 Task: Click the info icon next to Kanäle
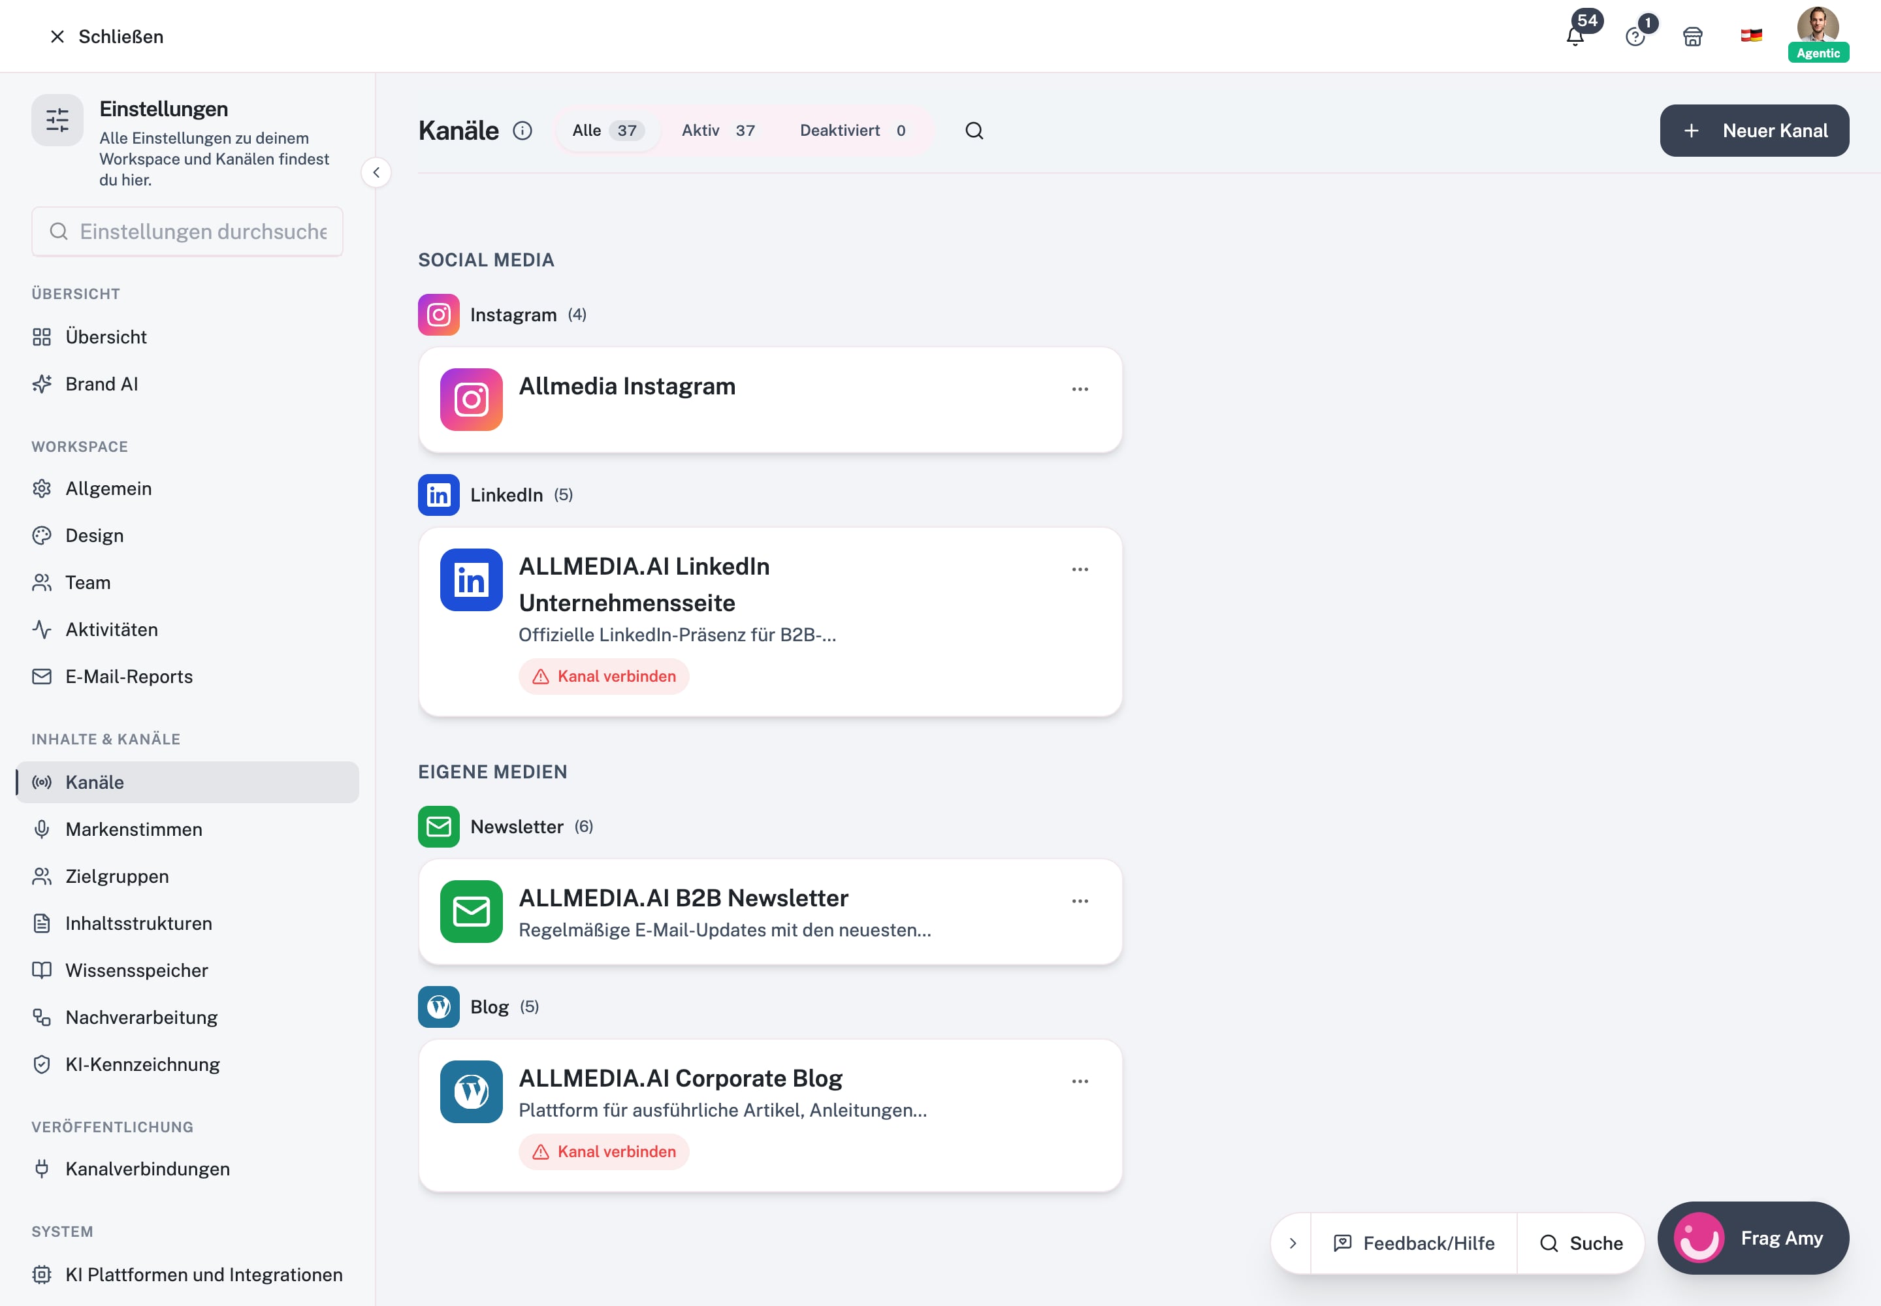[522, 131]
